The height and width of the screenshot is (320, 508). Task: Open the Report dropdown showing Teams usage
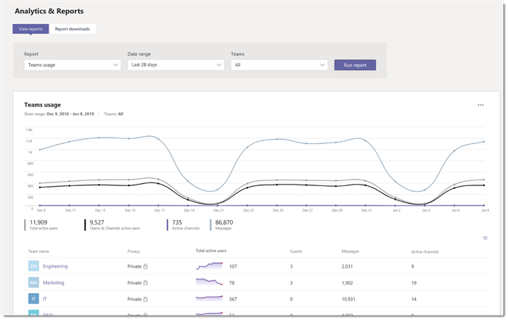point(73,65)
